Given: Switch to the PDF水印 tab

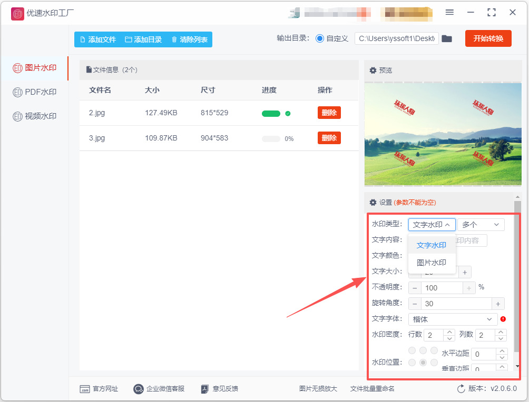Looking at the screenshot, I should [x=34, y=92].
